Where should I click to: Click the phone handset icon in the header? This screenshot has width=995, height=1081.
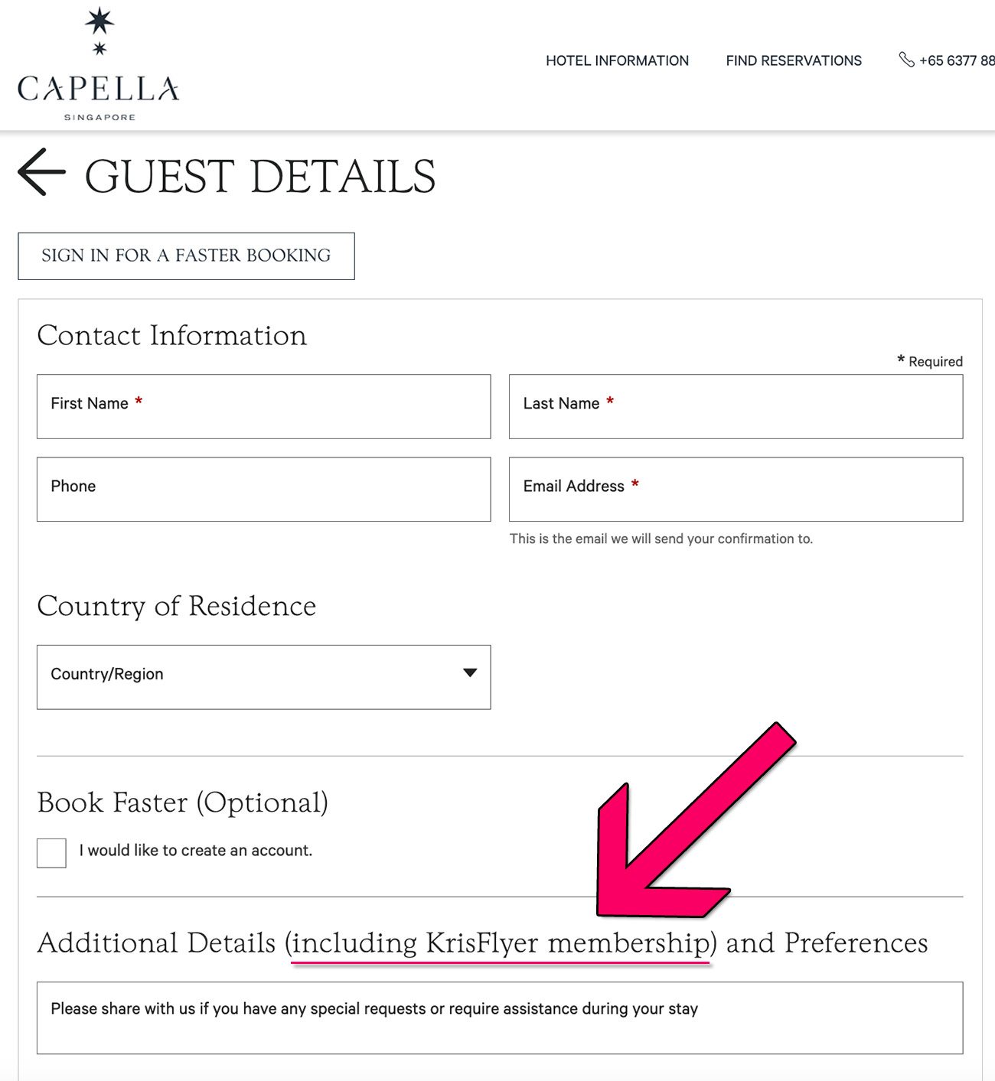tap(906, 60)
